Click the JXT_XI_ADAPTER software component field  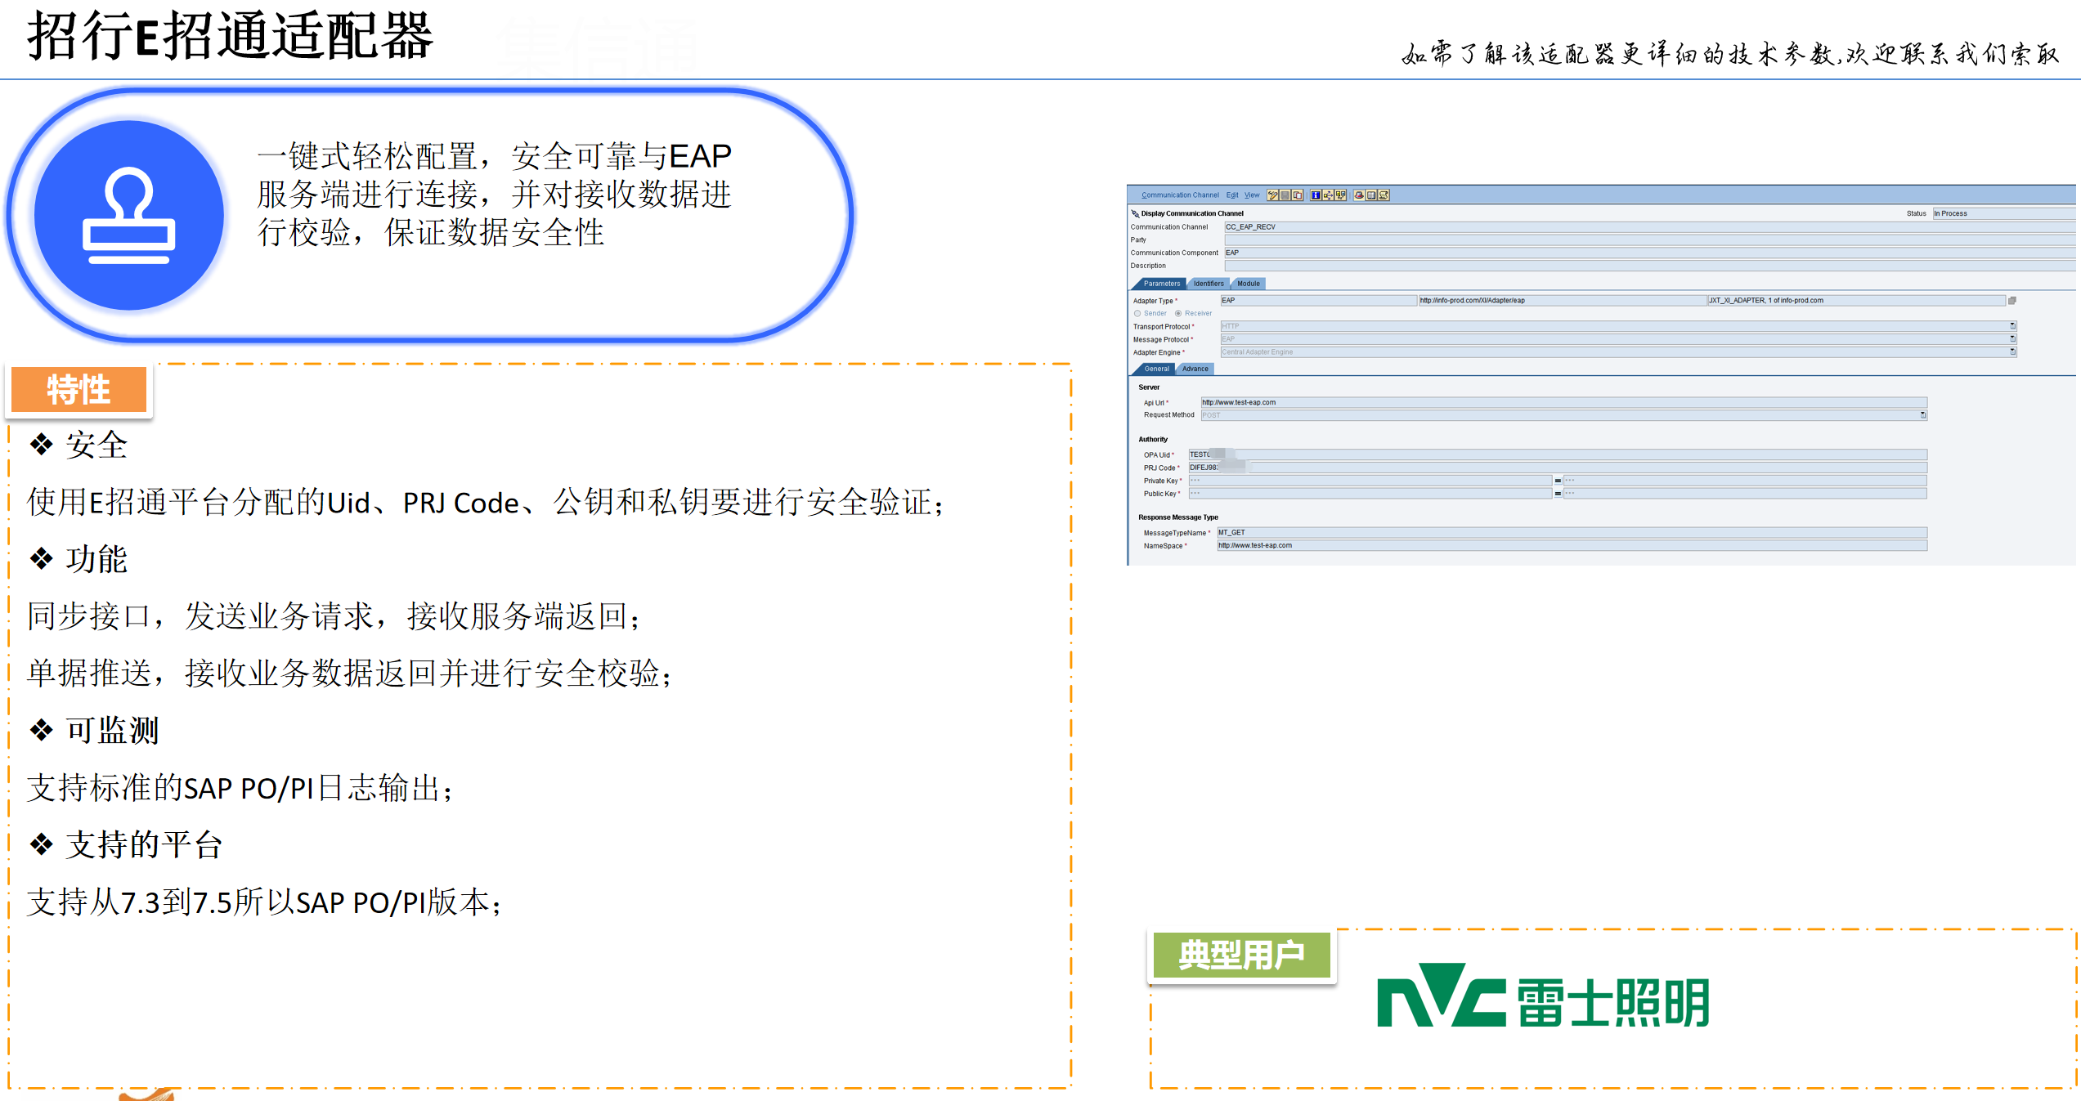(x=1856, y=301)
